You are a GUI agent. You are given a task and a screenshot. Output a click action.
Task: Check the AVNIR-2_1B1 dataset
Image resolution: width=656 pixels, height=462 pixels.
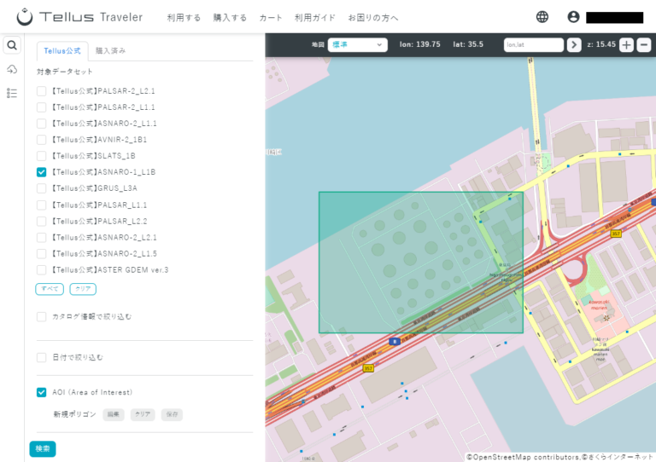(x=41, y=140)
